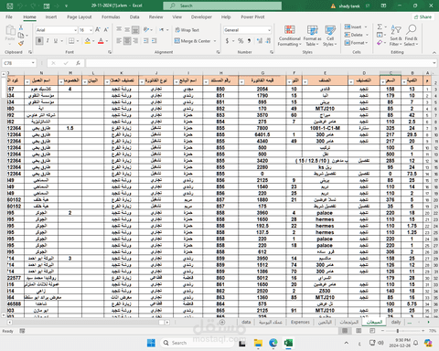Toggle Wrap Text
Viewport: 439px width, 351px height.
pyautogui.click(x=187, y=30)
